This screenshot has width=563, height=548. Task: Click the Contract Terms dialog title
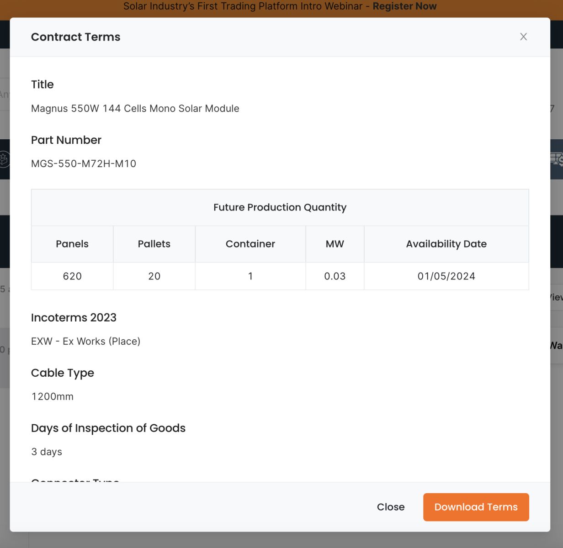click(76, 37)
